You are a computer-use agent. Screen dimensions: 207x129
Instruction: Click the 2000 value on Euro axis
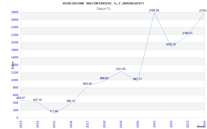click(x=15, y=42)
